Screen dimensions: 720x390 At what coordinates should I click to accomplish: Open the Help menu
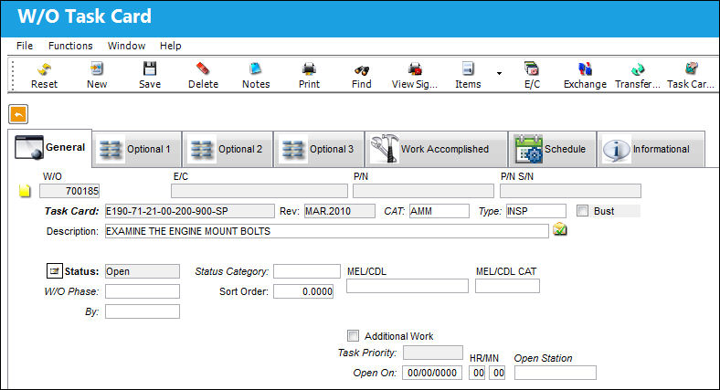(x=170, y=46)
